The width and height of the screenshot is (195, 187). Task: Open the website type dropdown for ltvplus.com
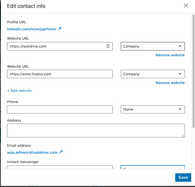[153, 74]
